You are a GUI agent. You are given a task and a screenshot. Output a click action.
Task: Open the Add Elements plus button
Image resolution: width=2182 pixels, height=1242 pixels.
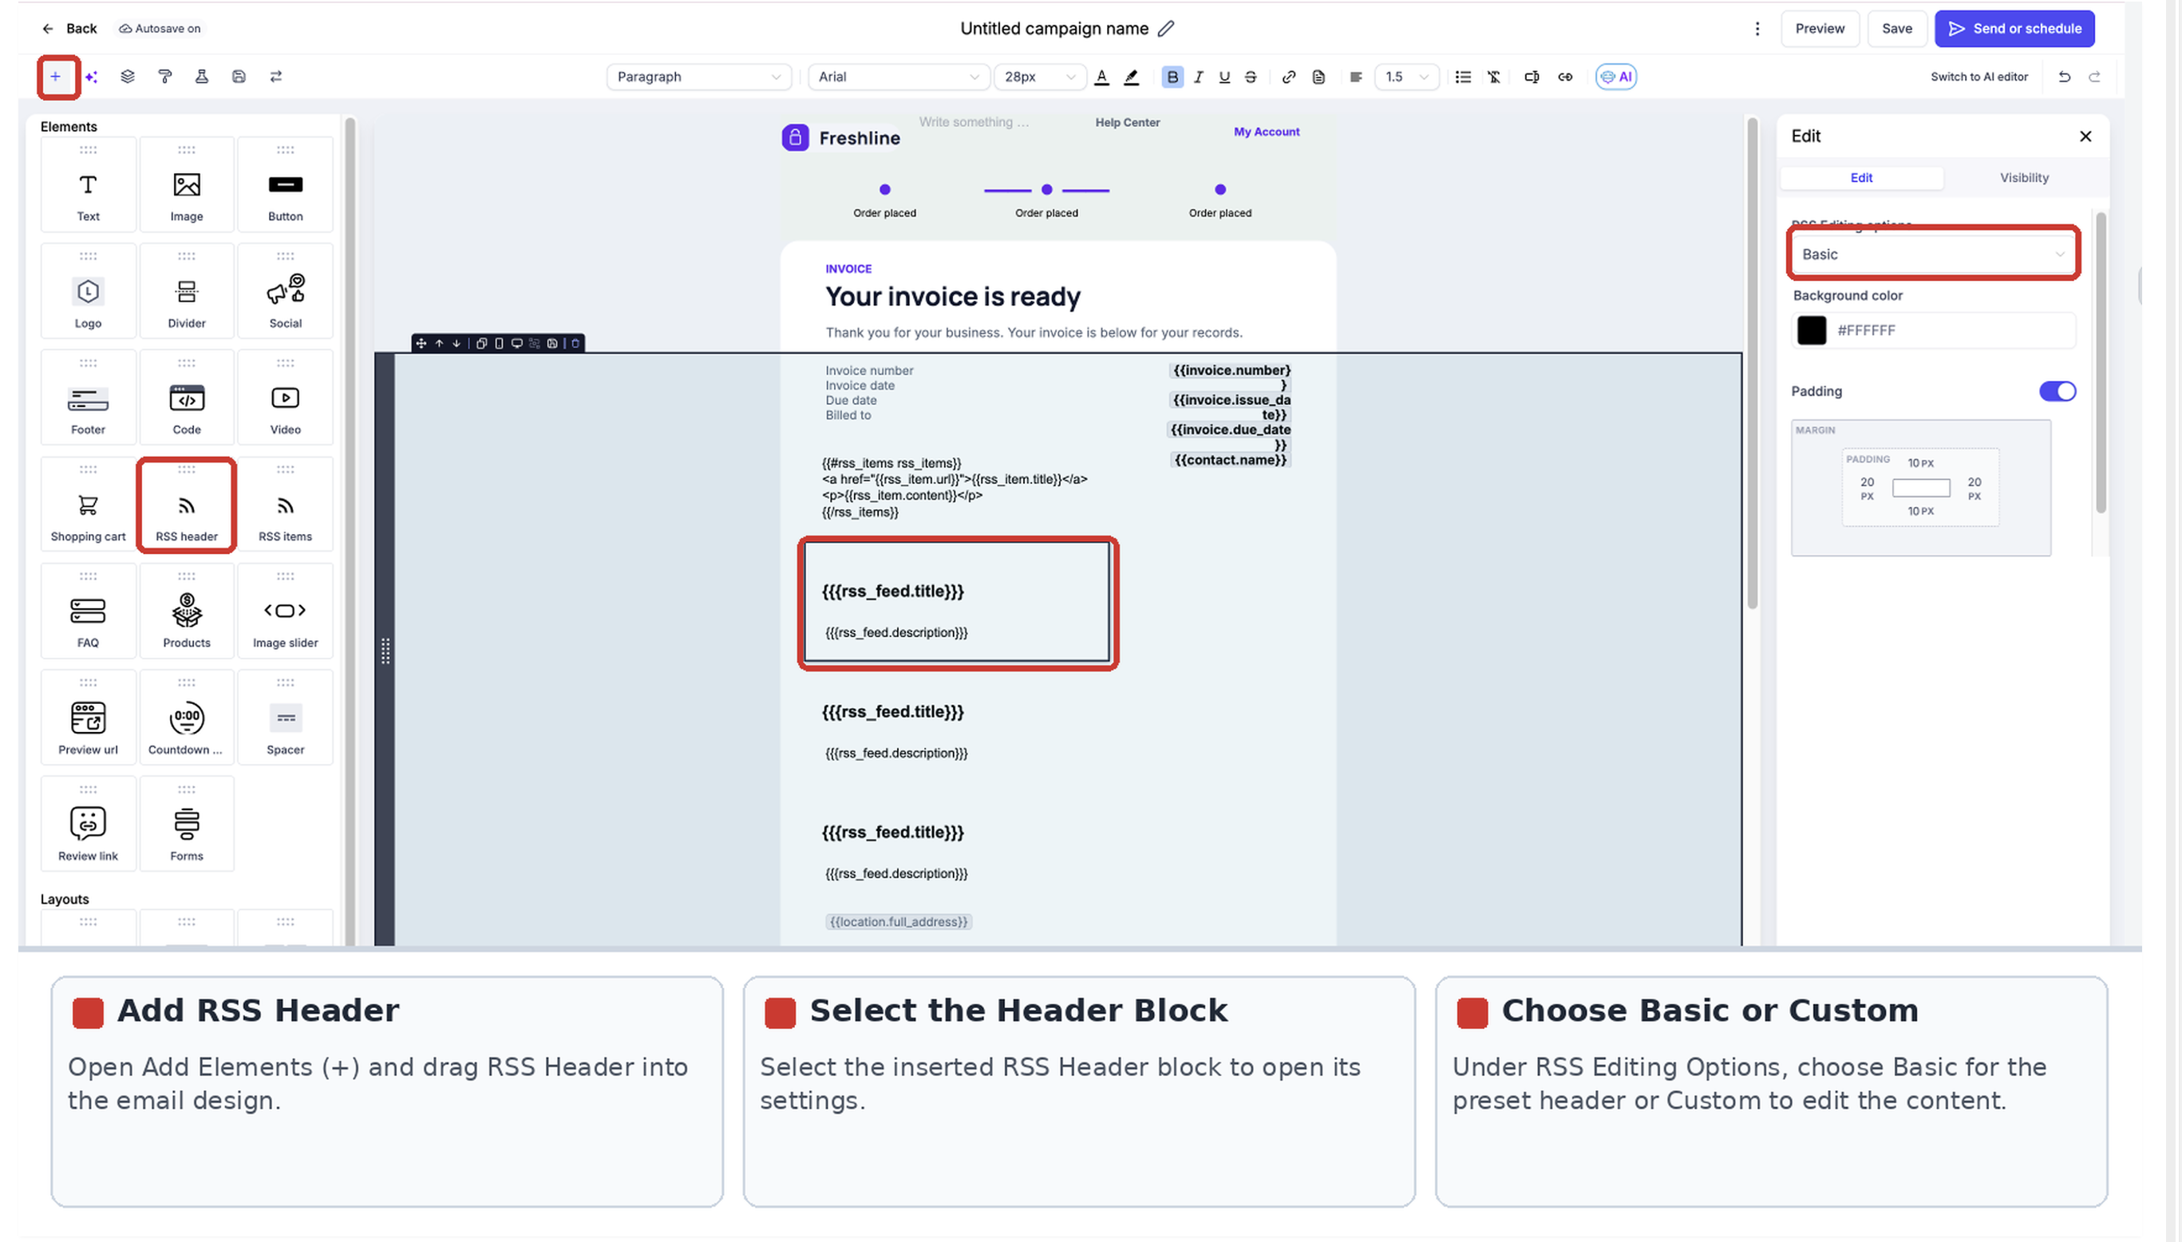55,77
